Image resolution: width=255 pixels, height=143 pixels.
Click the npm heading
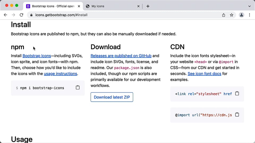click(18, 47)
